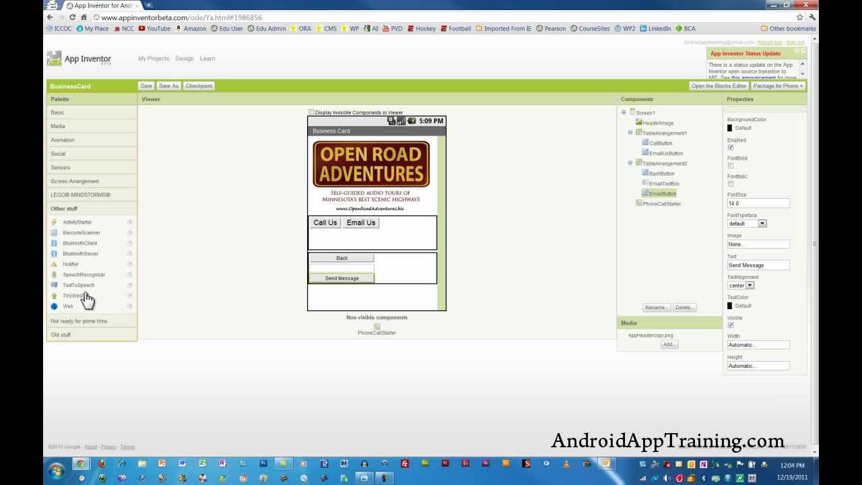Open help for TextToSpeech question-mark icon
Image resolution: width=862 pixels, height=485 pixels.
click(130, 285)
